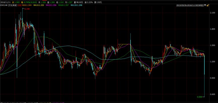Select the MA5:1.344 indicator label
The width and height of the screenshot is (218, 103).
[27, 5]
